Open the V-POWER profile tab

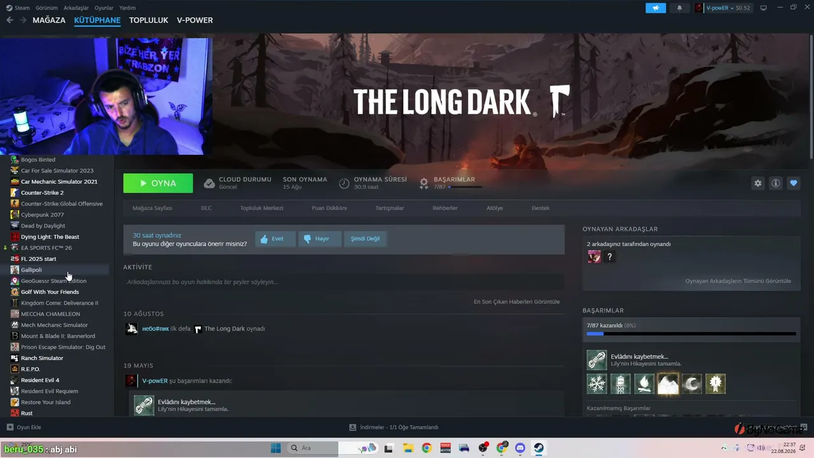(x=195, y=20)
